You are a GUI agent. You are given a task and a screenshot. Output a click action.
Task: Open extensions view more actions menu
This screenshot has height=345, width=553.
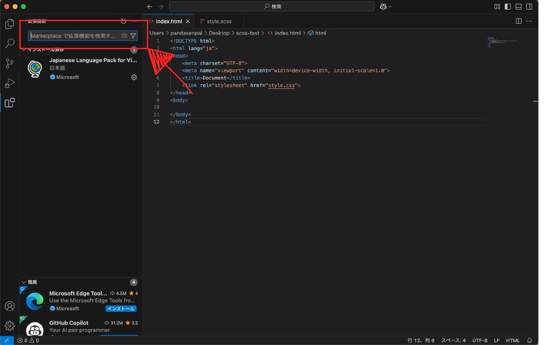click(x=133, y=21)
